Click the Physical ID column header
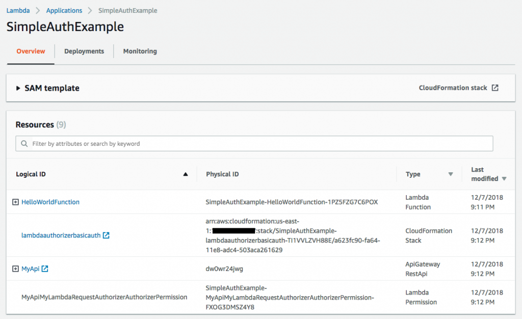522x319 pixels. (x=222, y=174)
